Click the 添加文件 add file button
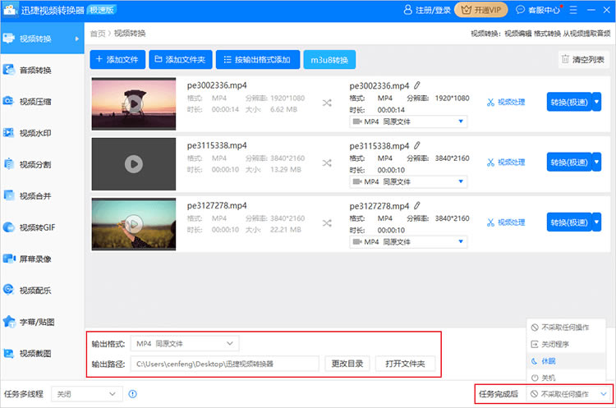This screenshot has width=616, height=408. point(117,59)
